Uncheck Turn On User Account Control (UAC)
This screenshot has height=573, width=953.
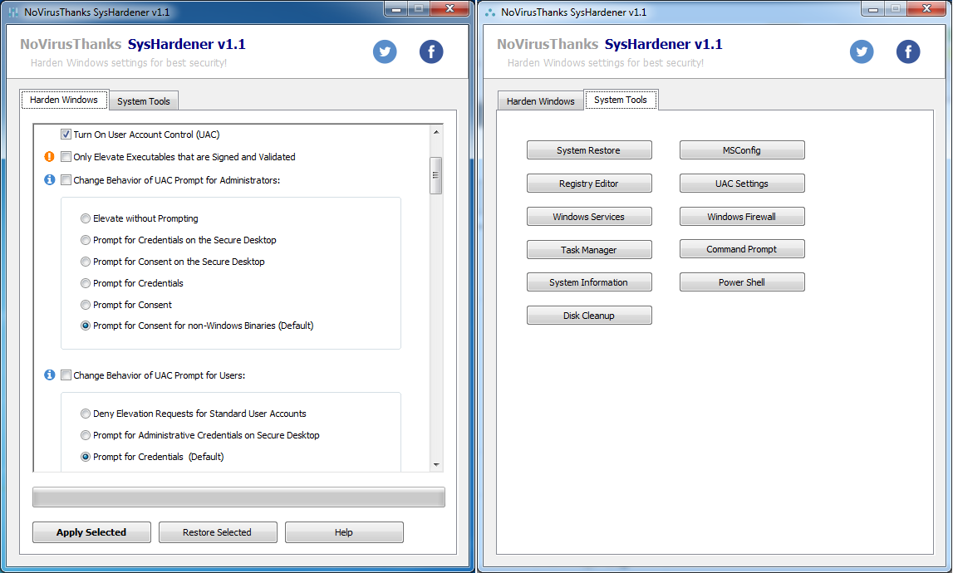point(66,135)
